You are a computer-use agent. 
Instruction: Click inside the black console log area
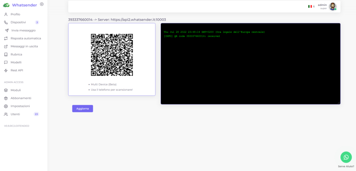pos(250,70)
